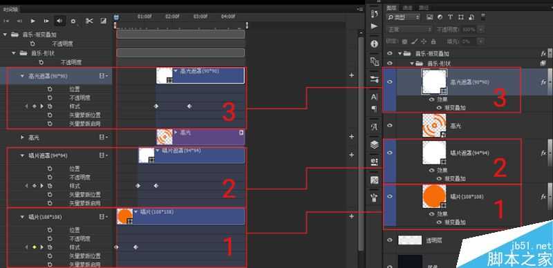Add a 样式 keyframe on 高光遮罩(90*90)

coord(34,106)
